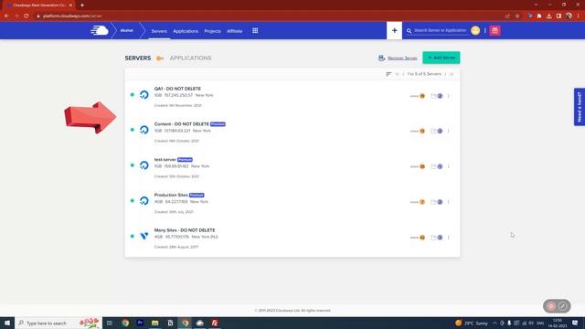Open the options menu for QA1 server
Image resolution: width=585 pixels, height=329 pixels.
click(449, 96)
